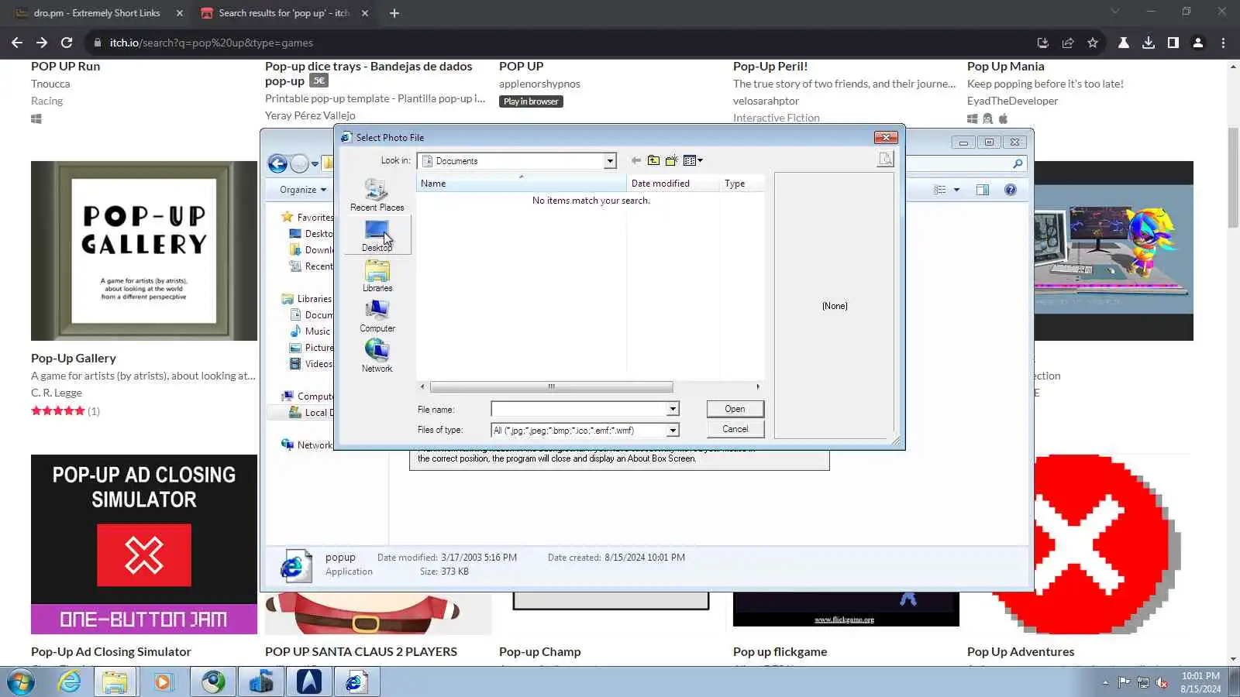Close the Select Photo File dialog
Screen dimensions: 1240x697
point(886,137)
